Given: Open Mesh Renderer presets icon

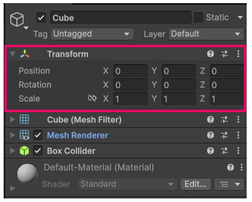Looking at the screenshot, I should point(224,135).
